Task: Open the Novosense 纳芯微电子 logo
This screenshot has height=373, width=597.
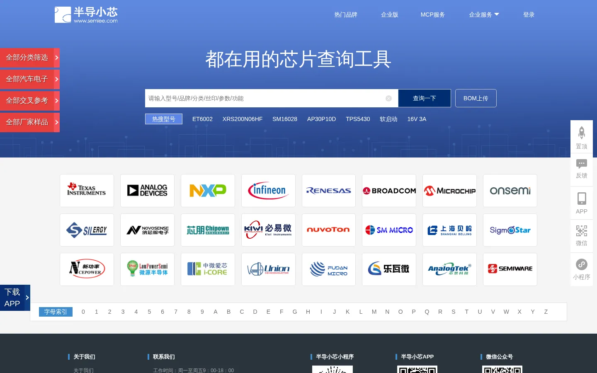Action: [x=147, y=230]
